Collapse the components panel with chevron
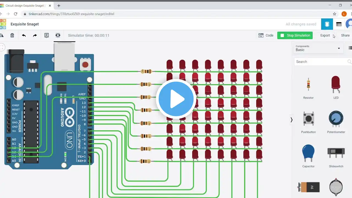Viewport: 352px width, 198px height. [291, 120]
